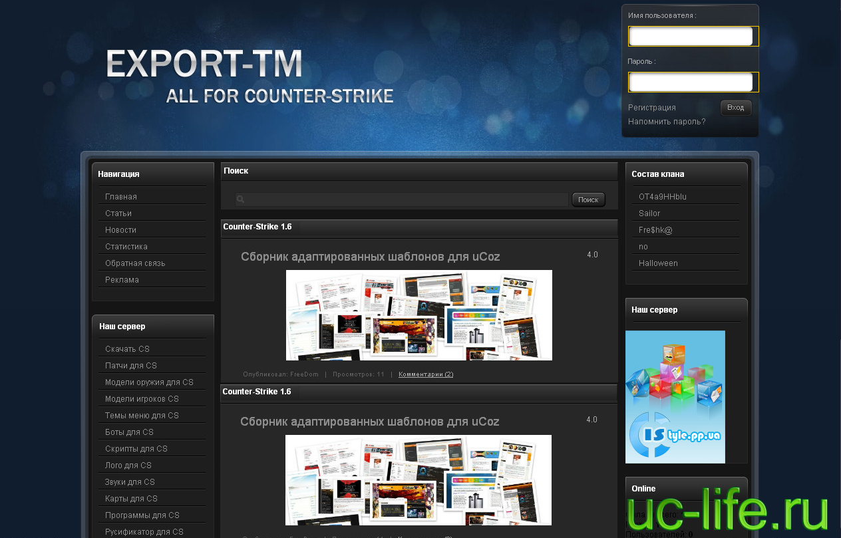
Task: Click the Вход login button
Action: (736, 108)
